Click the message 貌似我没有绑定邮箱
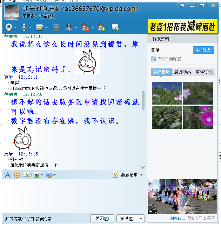Image resolution: width=221 pixels, height=226 pixels. (33, 165)
